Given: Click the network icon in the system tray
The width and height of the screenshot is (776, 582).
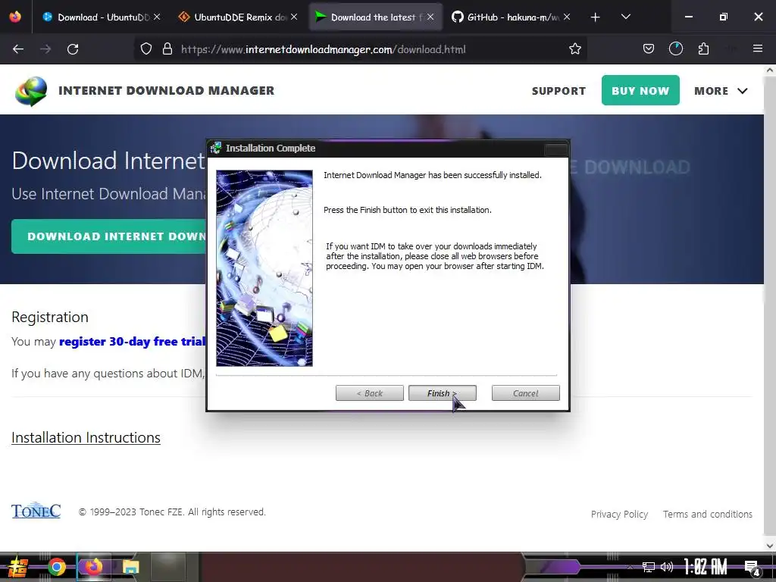Looking at the screenshot, I should (x=648, y=567).
